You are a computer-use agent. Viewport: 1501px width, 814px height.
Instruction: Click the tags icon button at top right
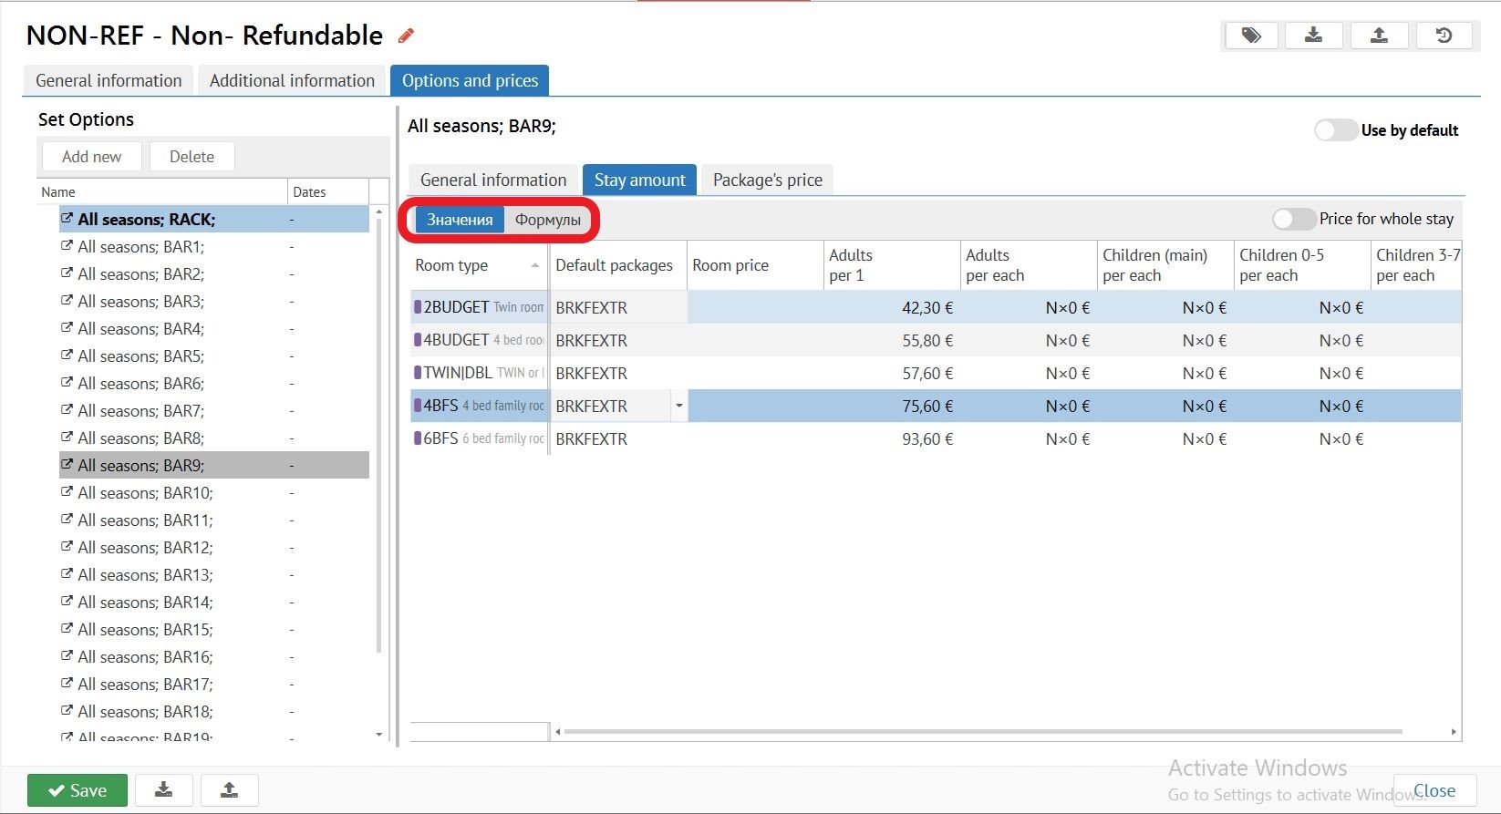click(1251, 36)
